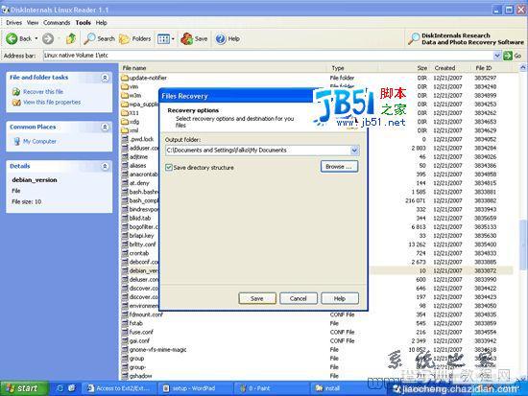
Task: Click Help button in Files Recovery dialog
Action: [x=340, y=298]
